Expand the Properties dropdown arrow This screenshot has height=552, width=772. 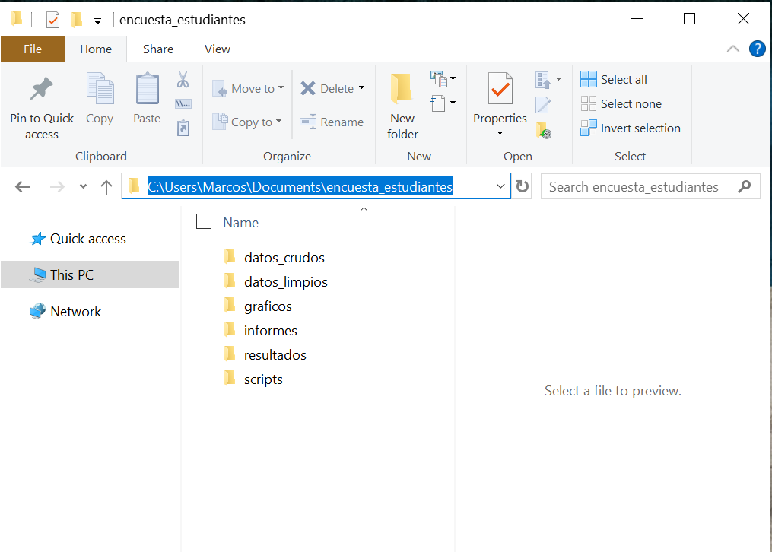(500, 133)
